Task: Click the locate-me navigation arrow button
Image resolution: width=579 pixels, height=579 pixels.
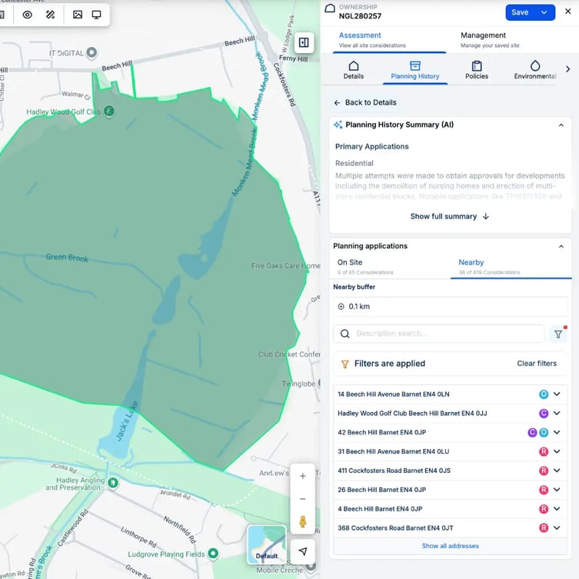Action: (x=303, y=551)
